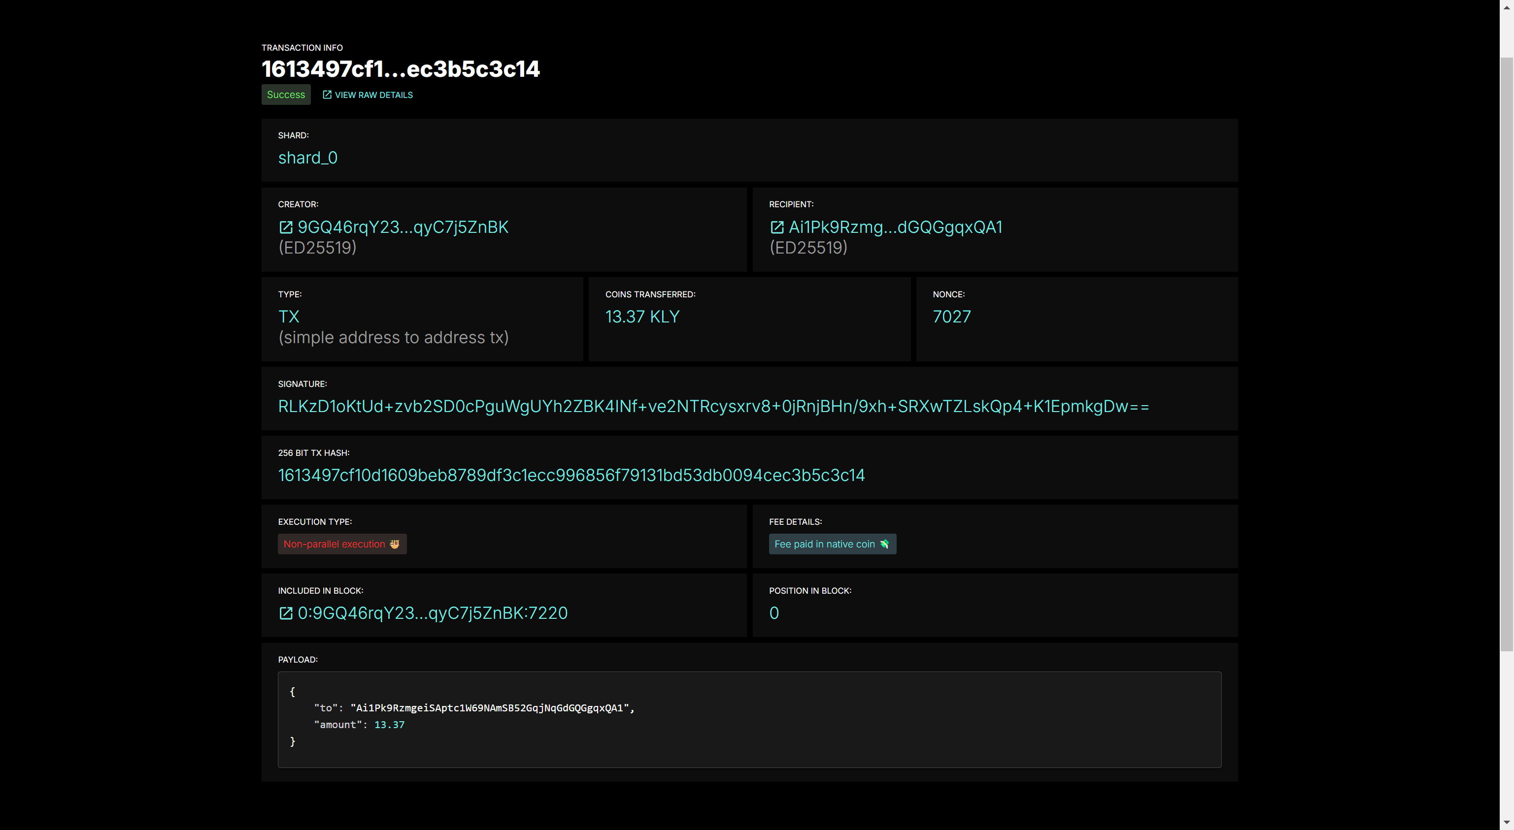Click the full 256 bit tx hash
The image size is (1514, 830).
coord(571,475)
